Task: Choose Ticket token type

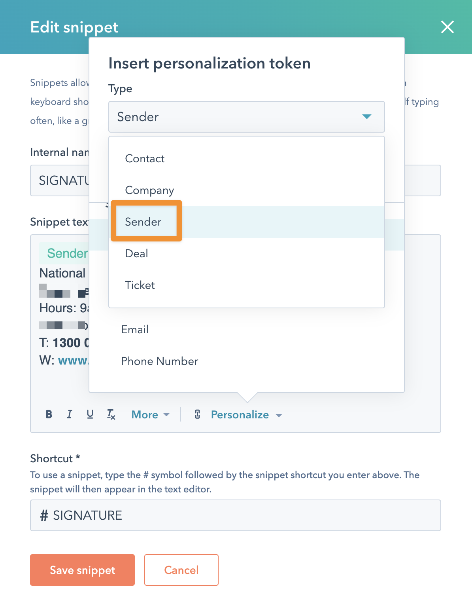Action: 140,285
